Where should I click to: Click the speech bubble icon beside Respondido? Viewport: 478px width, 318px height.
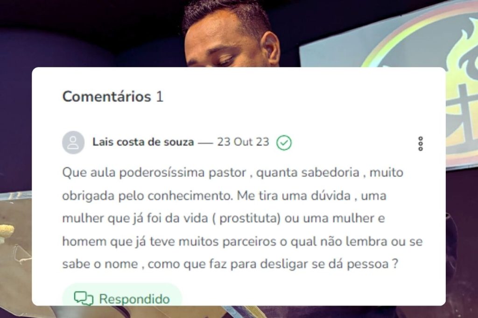(x=84, y=298)
